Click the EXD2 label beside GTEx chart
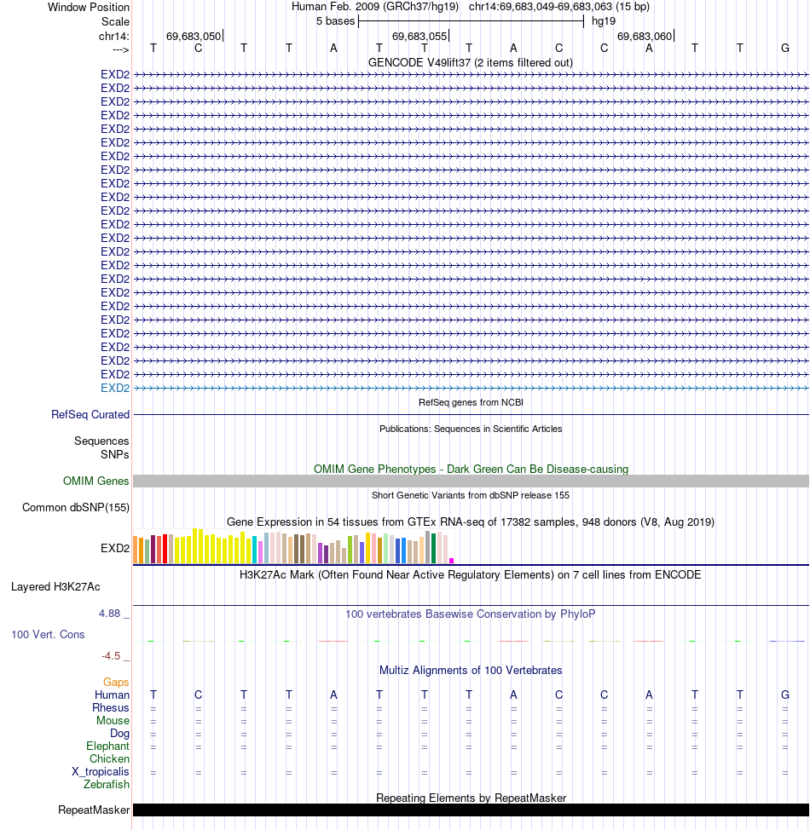The image size is (810, 830). click(115, 549)
